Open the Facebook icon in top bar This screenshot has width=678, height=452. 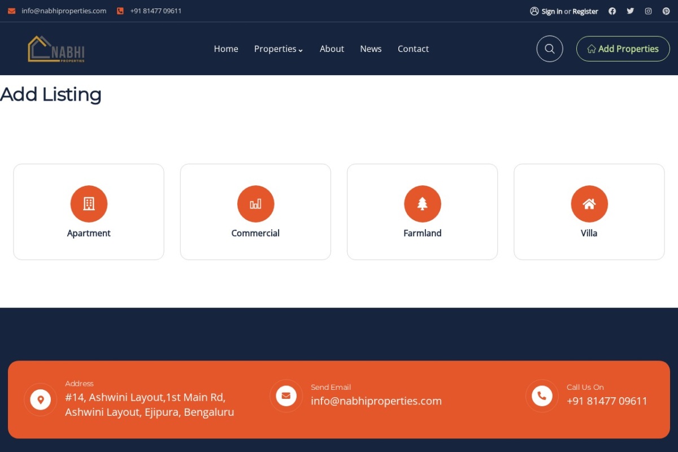tap(612, 11)
